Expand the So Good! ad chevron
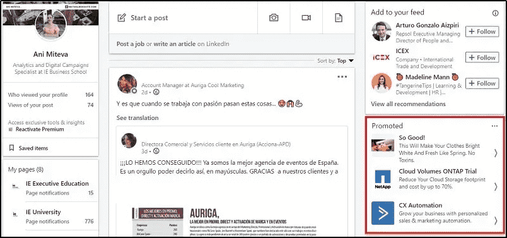Screen dimensions: 507x238 (496, 153)
